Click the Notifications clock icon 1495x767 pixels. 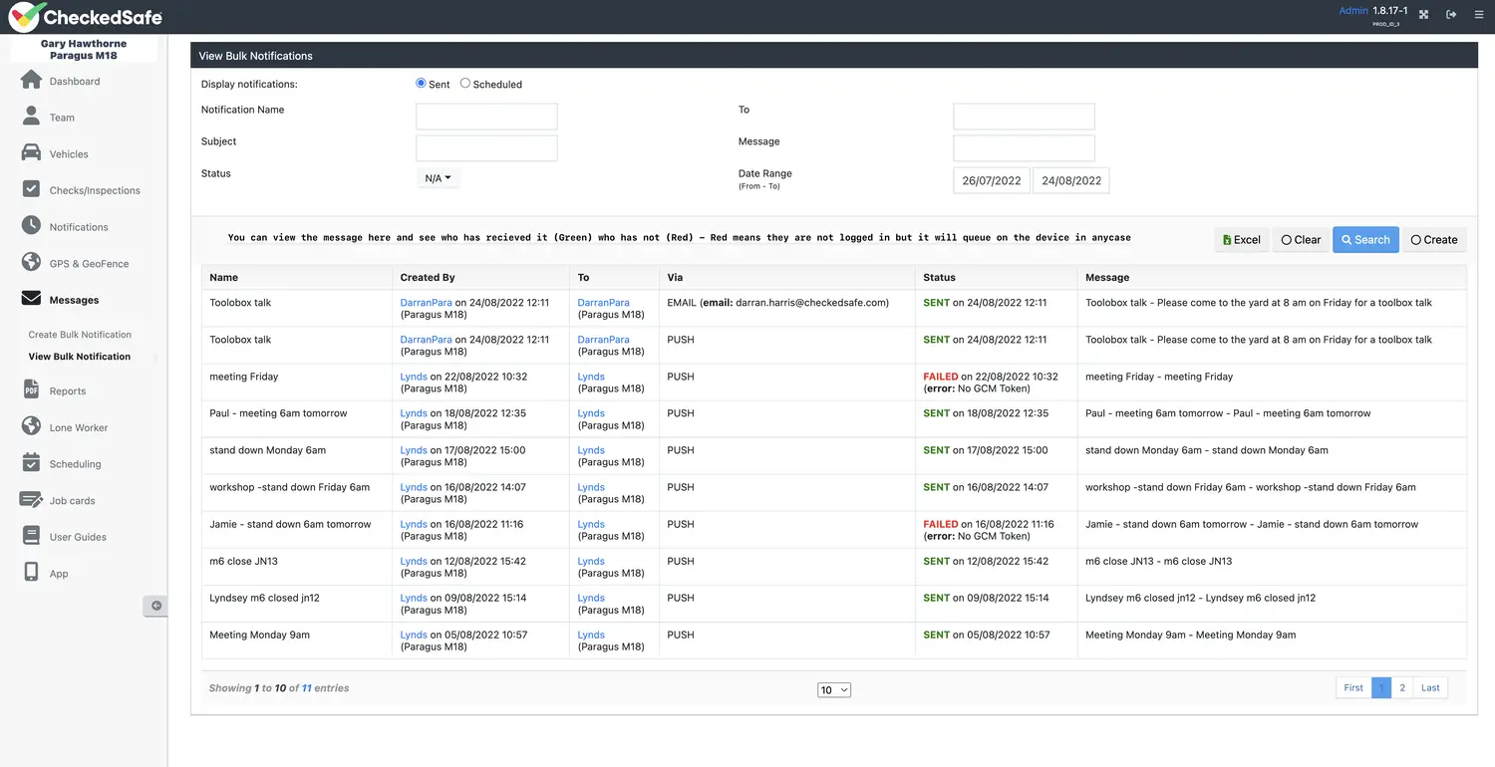pyautogui.click(x=31, y=226)
